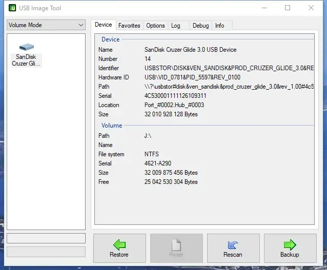Click the volume path value 'J:\'

148,136
